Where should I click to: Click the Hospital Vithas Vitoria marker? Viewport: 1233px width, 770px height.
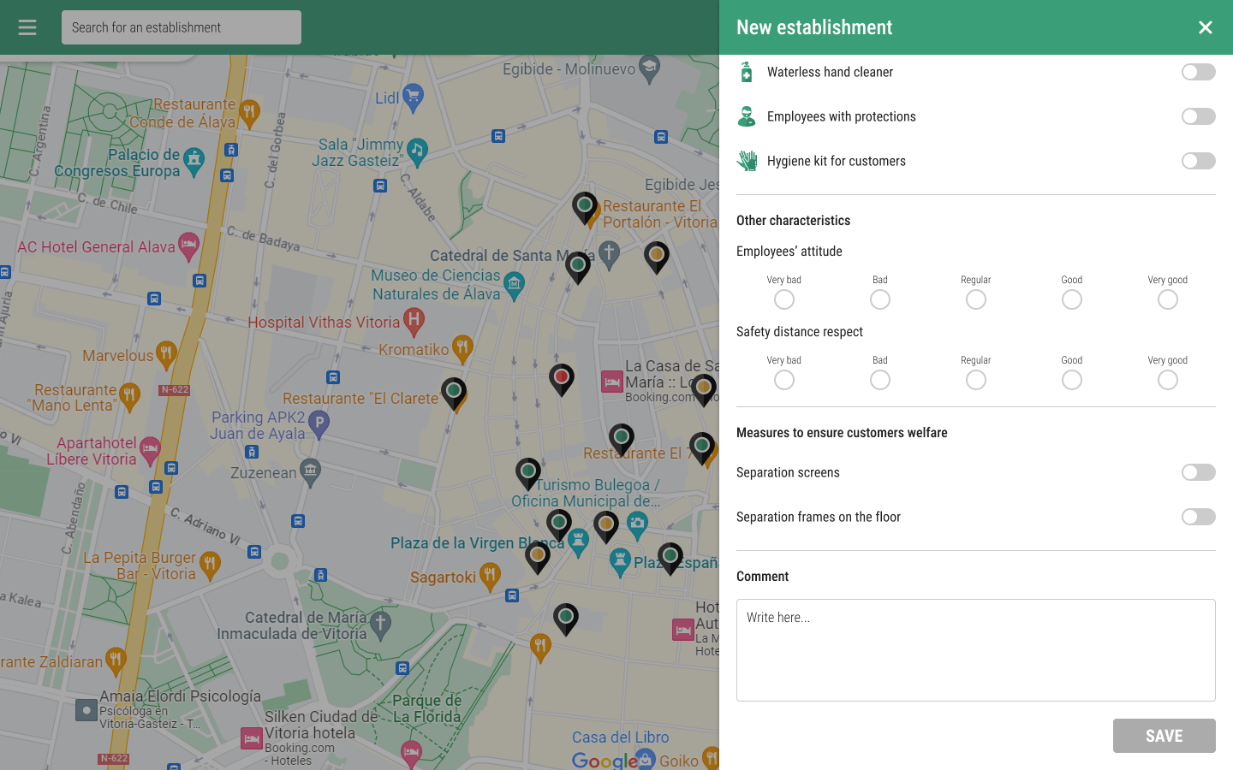coord(414,322)
